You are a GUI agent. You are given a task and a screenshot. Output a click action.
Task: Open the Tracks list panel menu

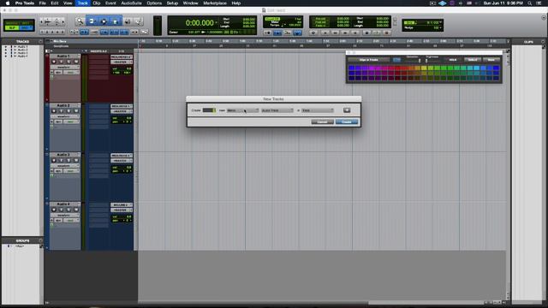[40, 42]
